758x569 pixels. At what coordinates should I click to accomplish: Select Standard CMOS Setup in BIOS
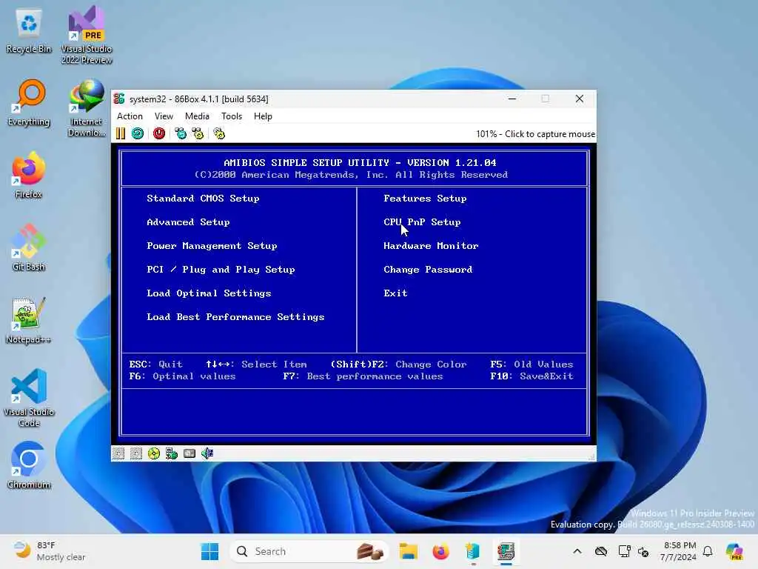[x=203, y=199]
